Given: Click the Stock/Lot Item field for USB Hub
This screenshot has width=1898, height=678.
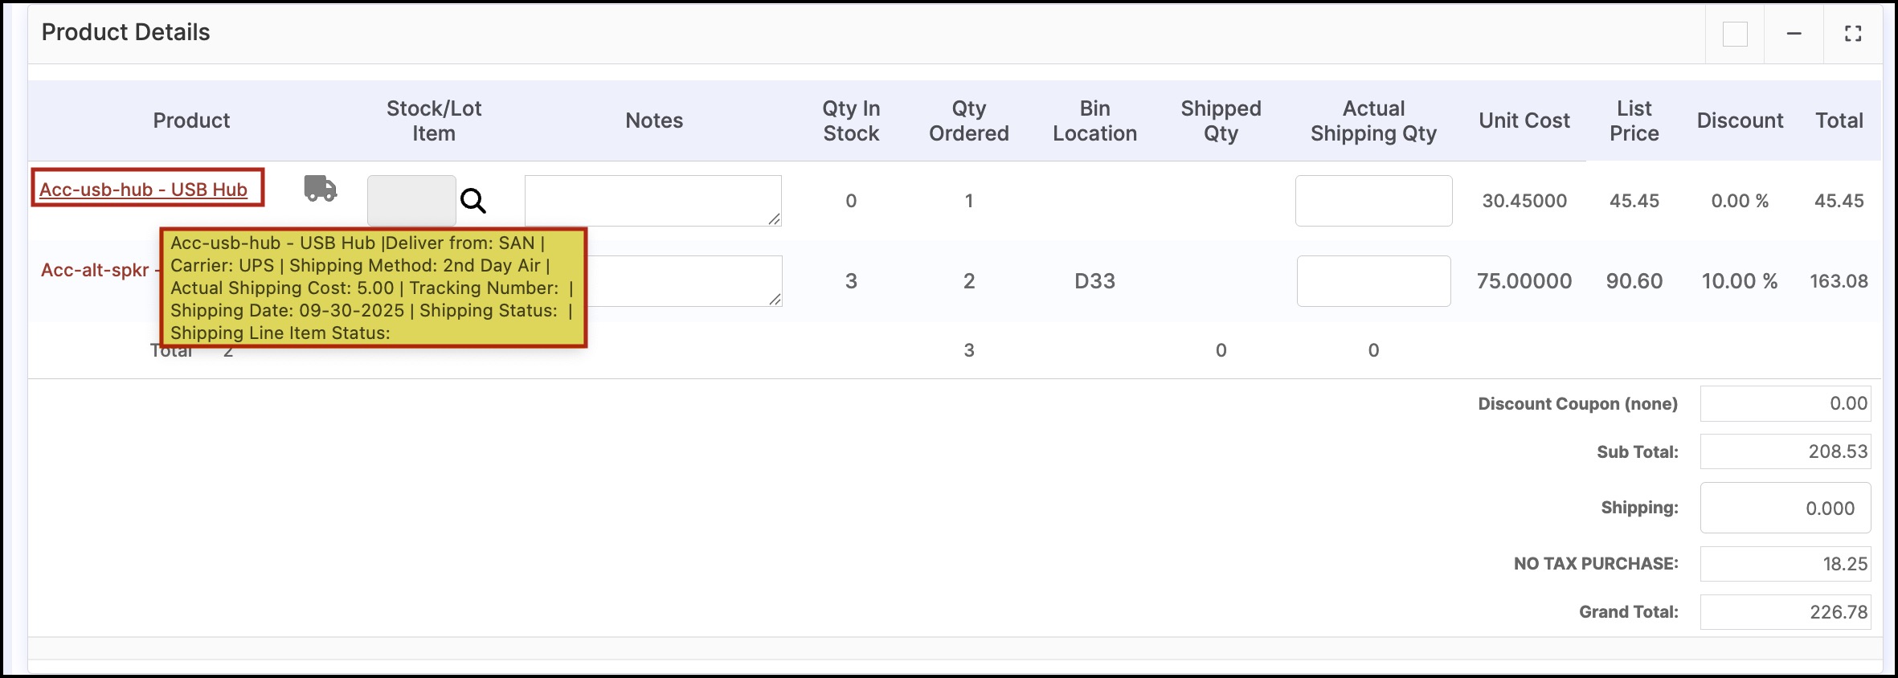Looking at the screenshot, I should [411, 201].
